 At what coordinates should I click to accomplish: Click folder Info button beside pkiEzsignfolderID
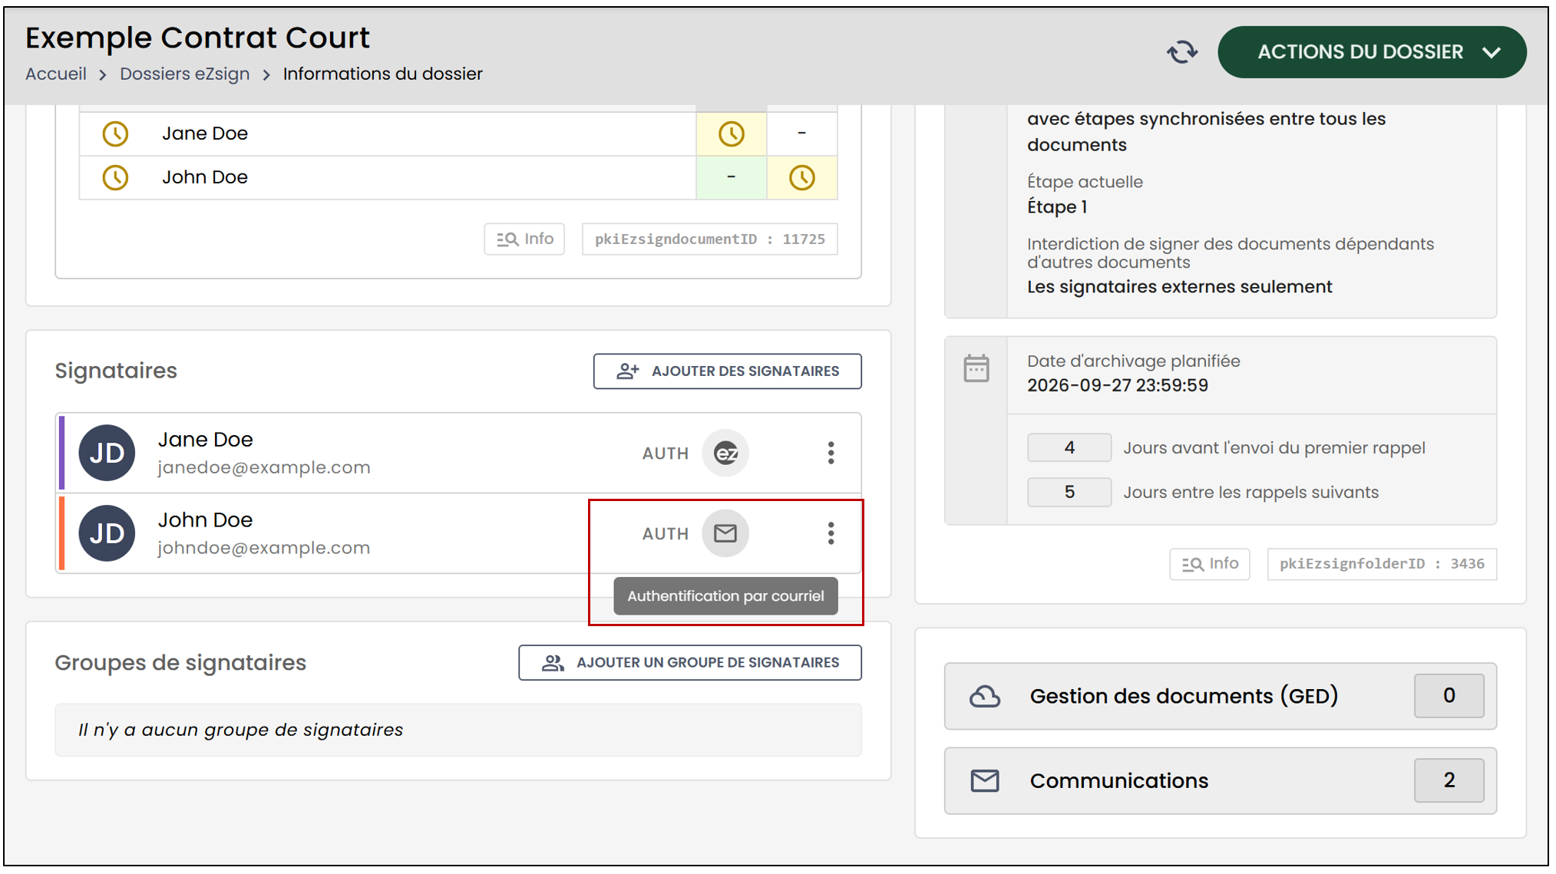(1210, 564)
